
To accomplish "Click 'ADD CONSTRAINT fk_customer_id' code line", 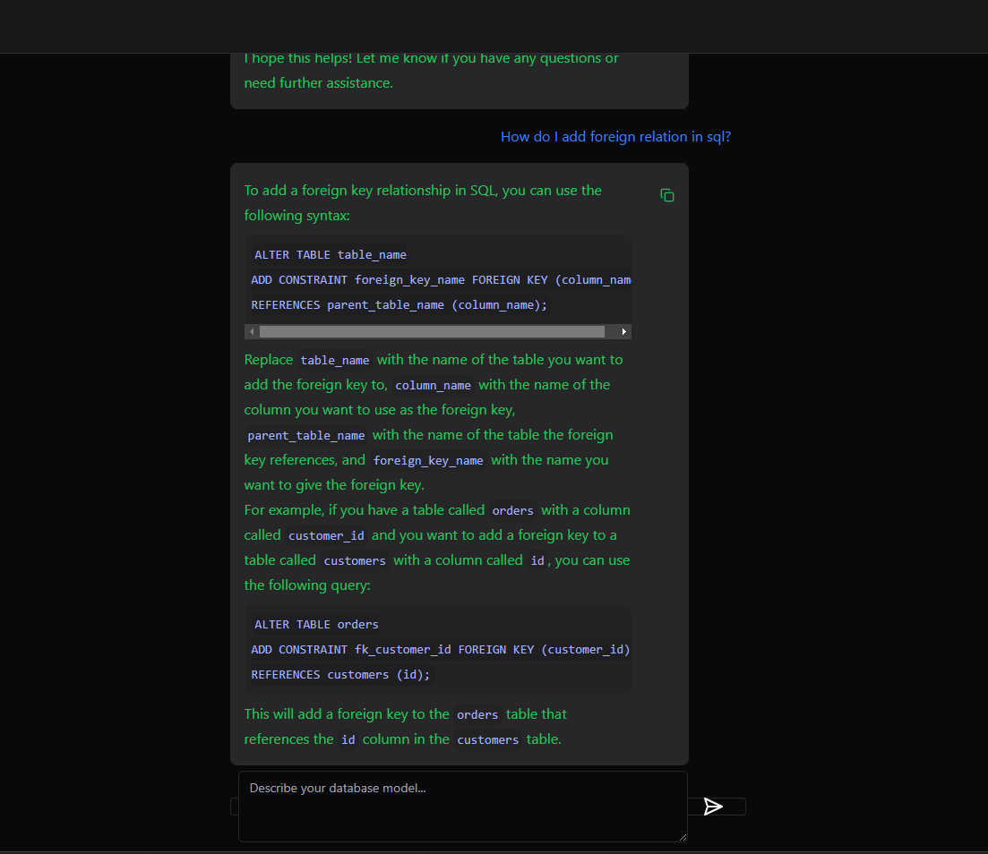I will [441, 649].
